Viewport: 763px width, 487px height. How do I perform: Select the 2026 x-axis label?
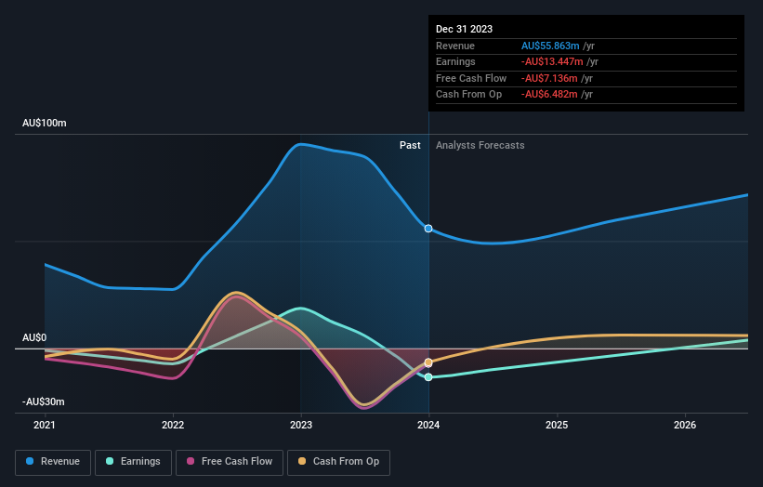tap(685, 425)
